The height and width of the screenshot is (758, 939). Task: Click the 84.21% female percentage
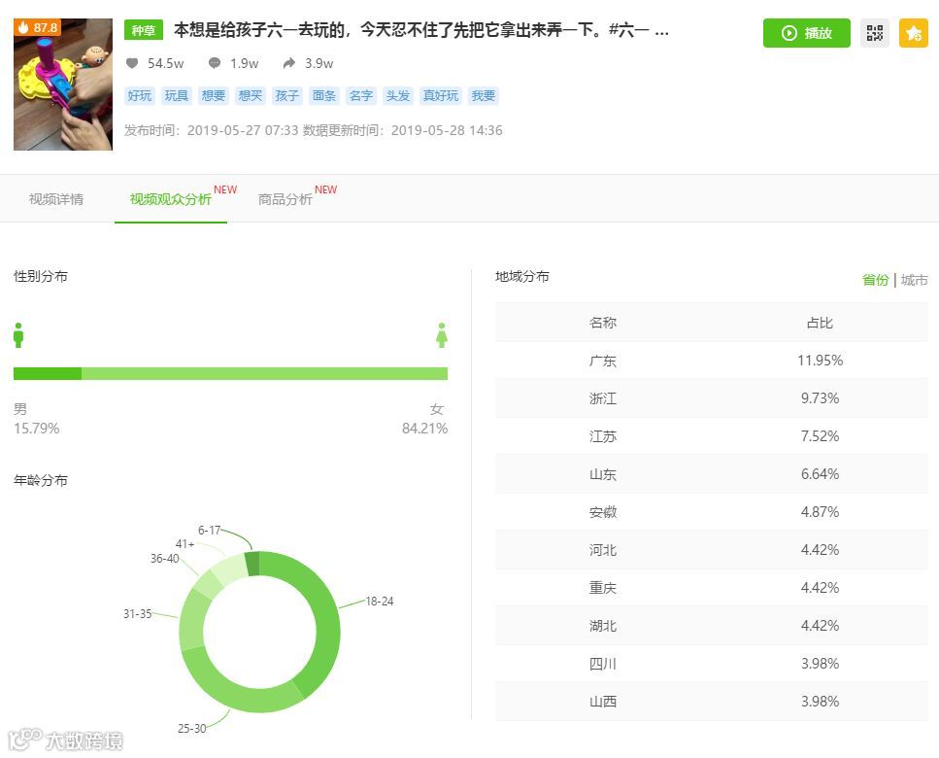424,429
